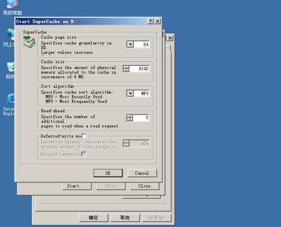
Task: Click the Close button in SuperCache window
Action: tap(145, 186)
